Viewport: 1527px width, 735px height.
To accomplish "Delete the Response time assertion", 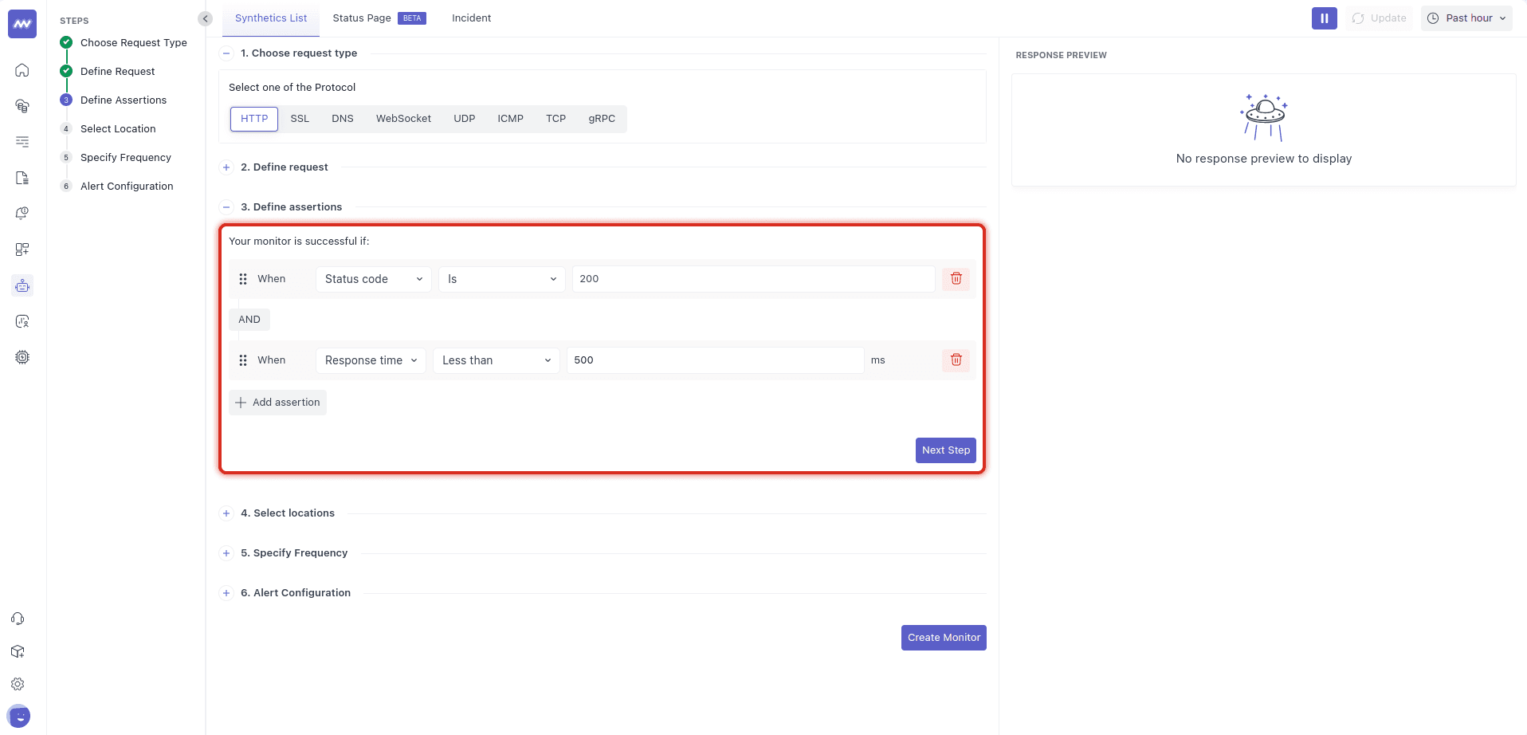I will (956, 360).
